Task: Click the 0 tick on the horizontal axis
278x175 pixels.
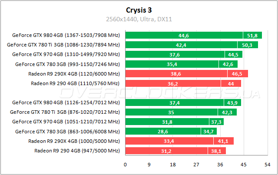Action: [x=126, y=165]
